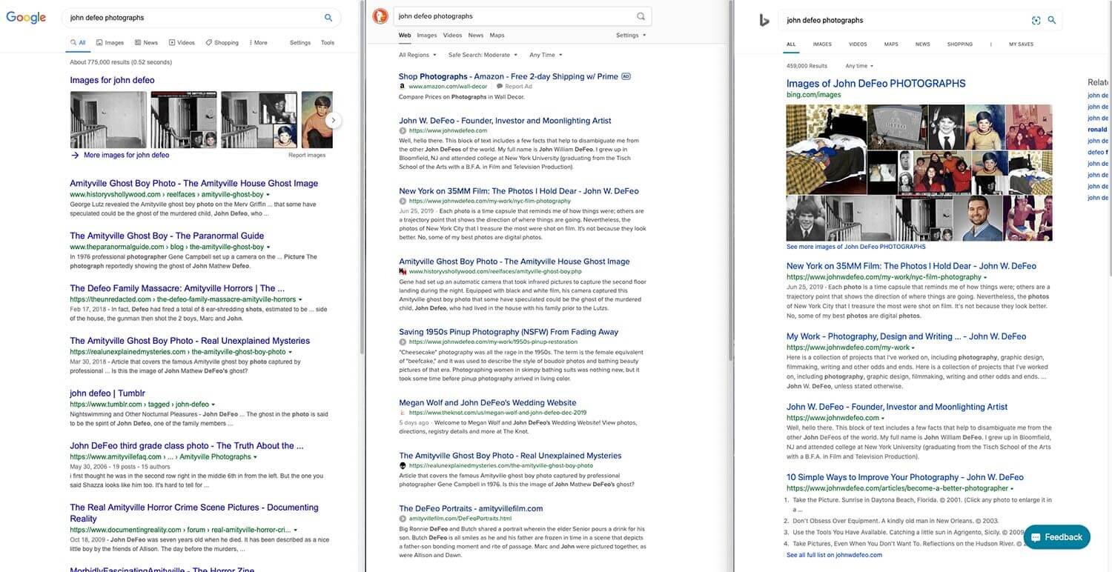Expand dropdown arrow beside tumblr.com URL

pos(214,405)
